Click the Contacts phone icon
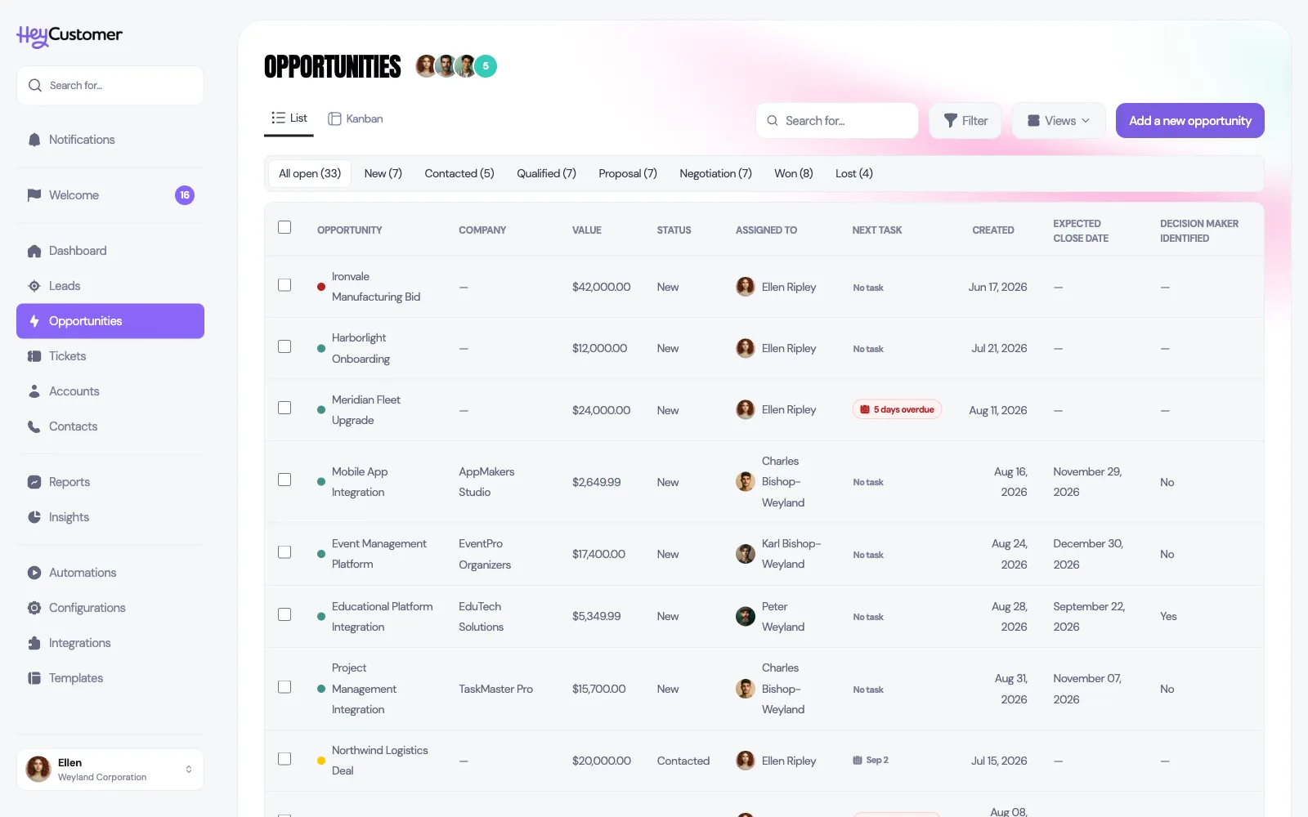 coord(34,426)
